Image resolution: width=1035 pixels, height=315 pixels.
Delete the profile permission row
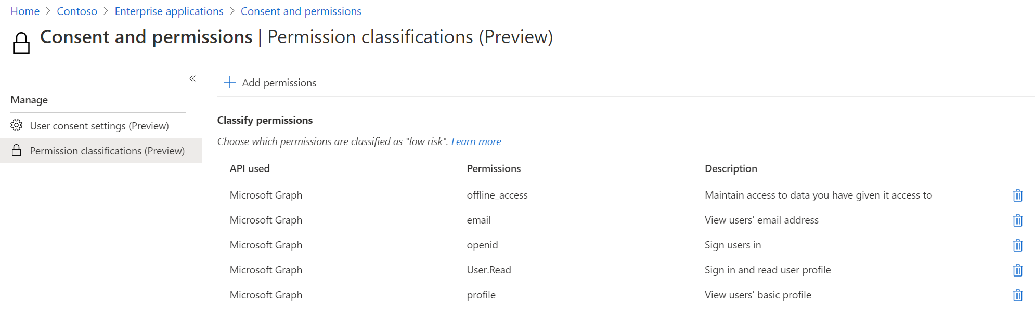point(1017,295)
